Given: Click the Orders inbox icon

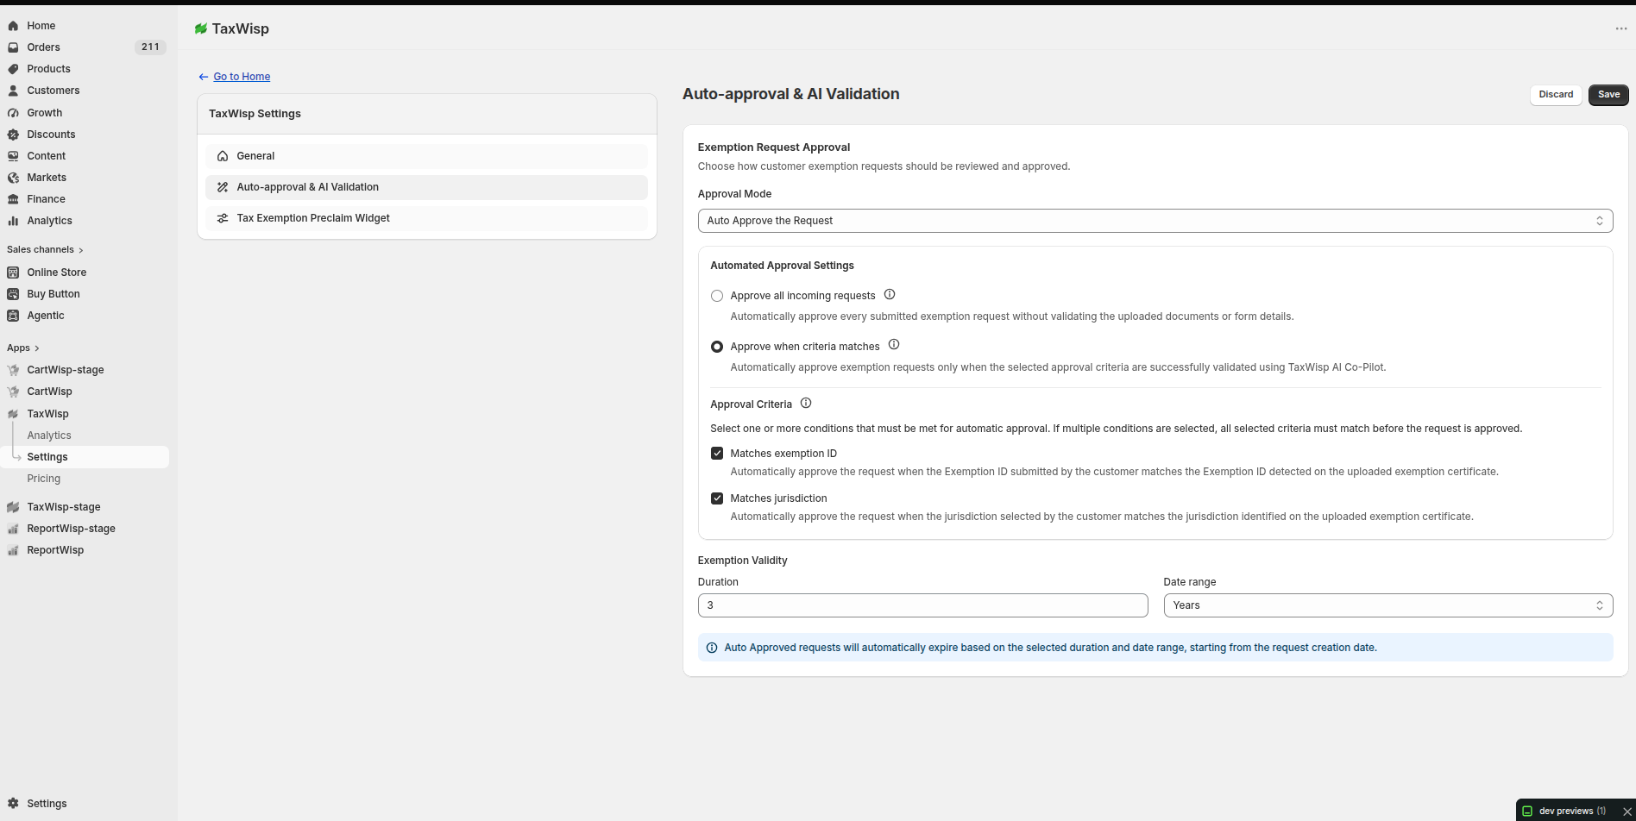Looking at the screenshot, I should (x=13, y=47).
